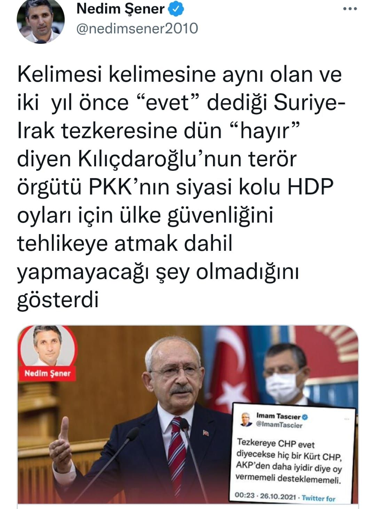This screenshot has width=371, height=509.
Task: Open the embedded tweet's three-dot menu
Action: point(347,419)
